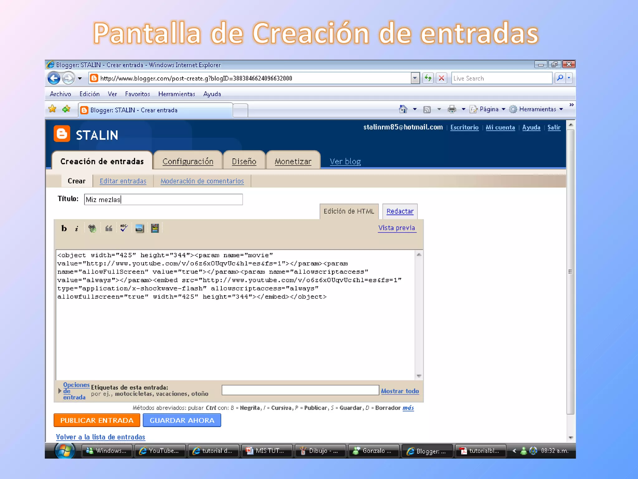Click the blockquote icon
Image resolution: width=638 pixels, height=479 pixels.
tap(108, 229)
